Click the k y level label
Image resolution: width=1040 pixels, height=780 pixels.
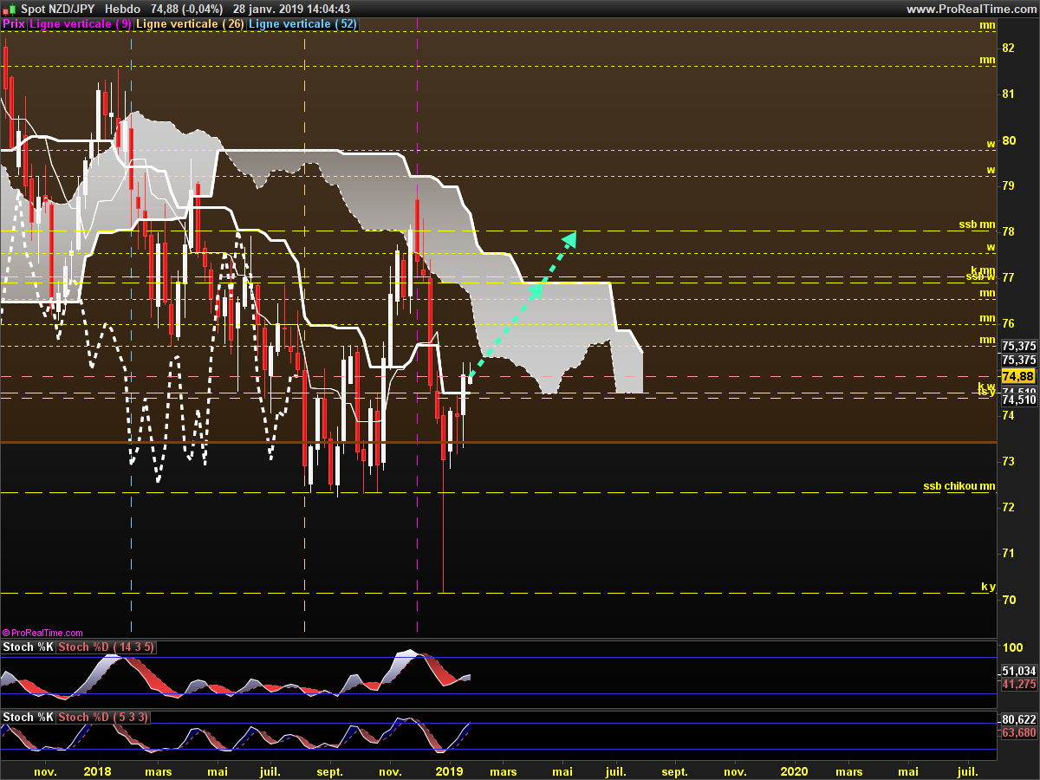pos(988,587)
